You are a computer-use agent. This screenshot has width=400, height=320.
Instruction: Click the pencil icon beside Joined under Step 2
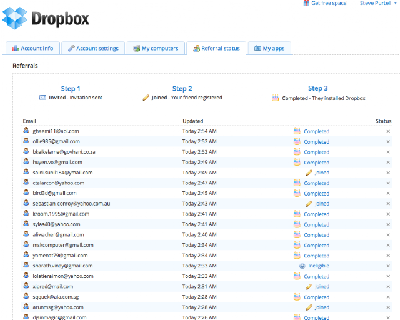(x=146, y=97)
